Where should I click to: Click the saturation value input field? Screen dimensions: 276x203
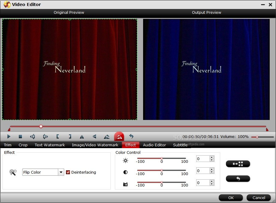coord(203,183)
